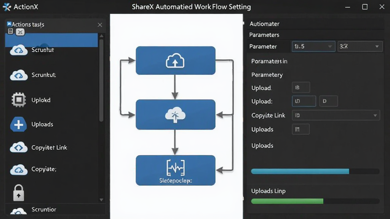Select the Sletepoclex waveform node
Screen dimensions: 390x219
click(176, 170)
